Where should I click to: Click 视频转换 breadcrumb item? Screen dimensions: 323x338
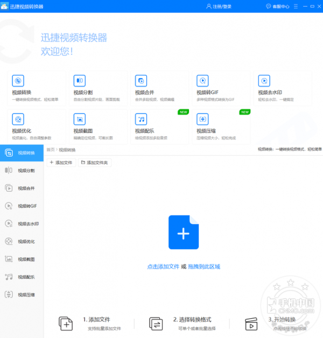point(67,150)
